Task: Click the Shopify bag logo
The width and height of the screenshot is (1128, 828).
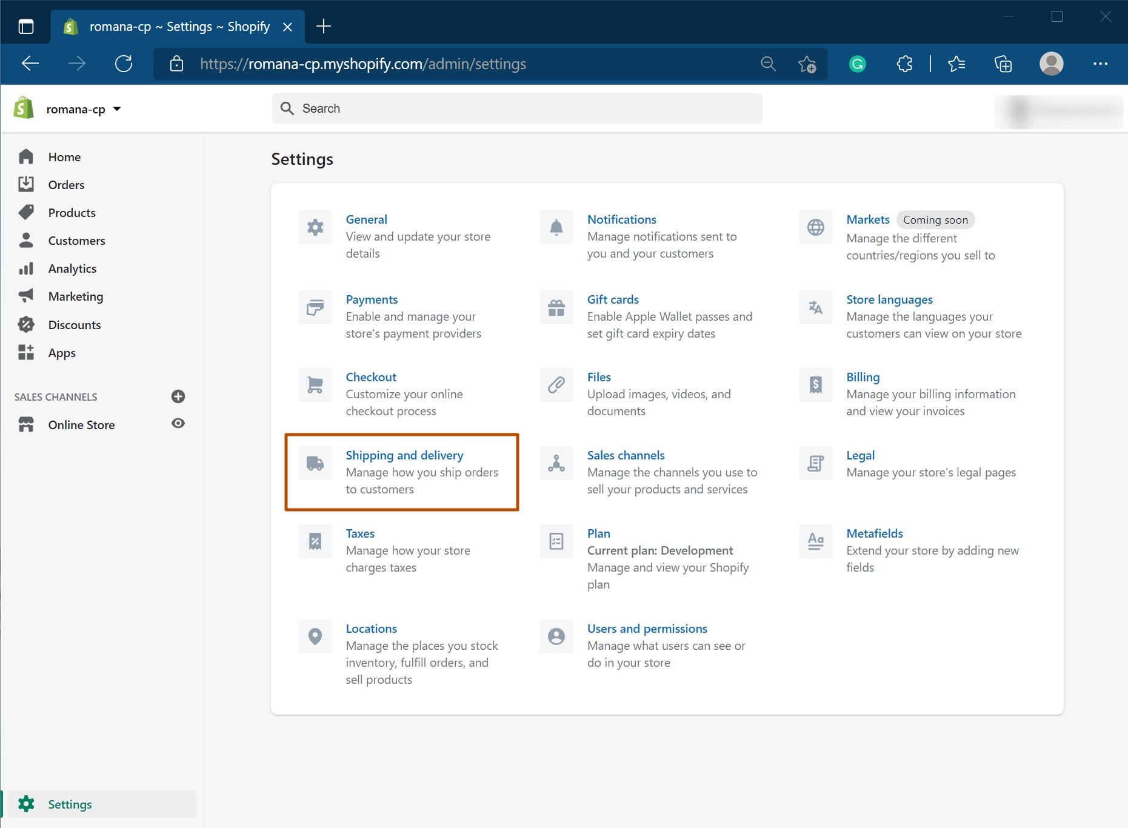Action: tap(24, 108)
